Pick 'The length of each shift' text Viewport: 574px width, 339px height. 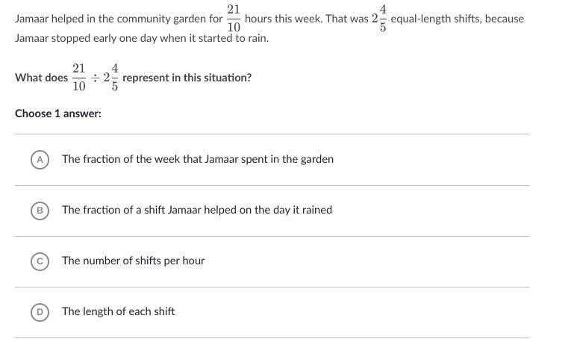click(118, 311)
